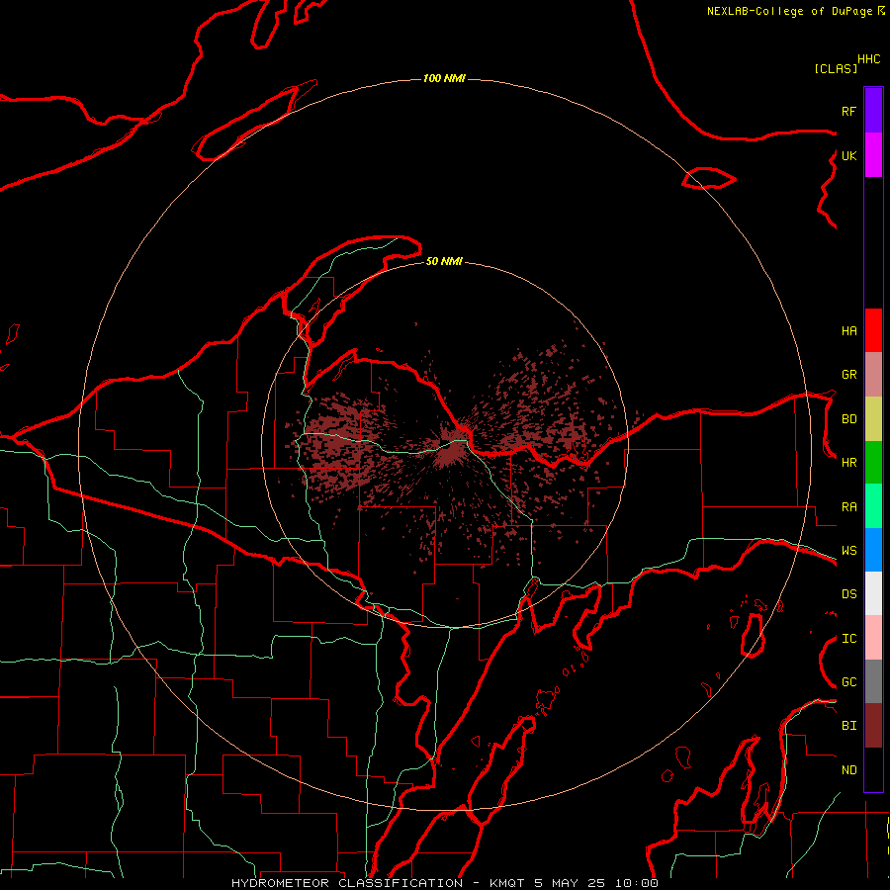Click the HA red legend swatch
This screenshot has width=890, height=890.
(x=873, y=330)
